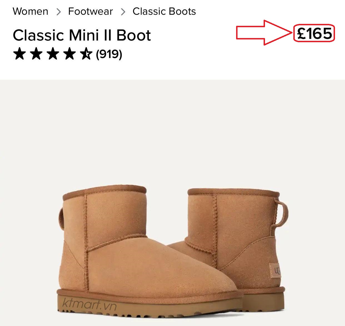The width and height of the screenshot is (345, 326).
Task: Click the £165 price
Action: coord(314,33)
